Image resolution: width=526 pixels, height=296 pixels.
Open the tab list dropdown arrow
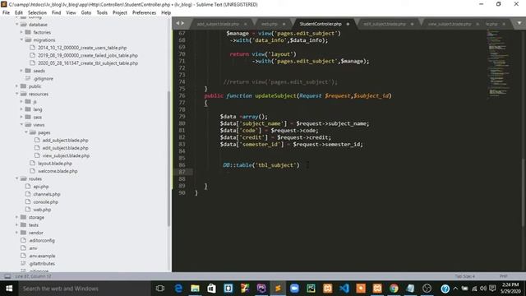click(519, 23)
